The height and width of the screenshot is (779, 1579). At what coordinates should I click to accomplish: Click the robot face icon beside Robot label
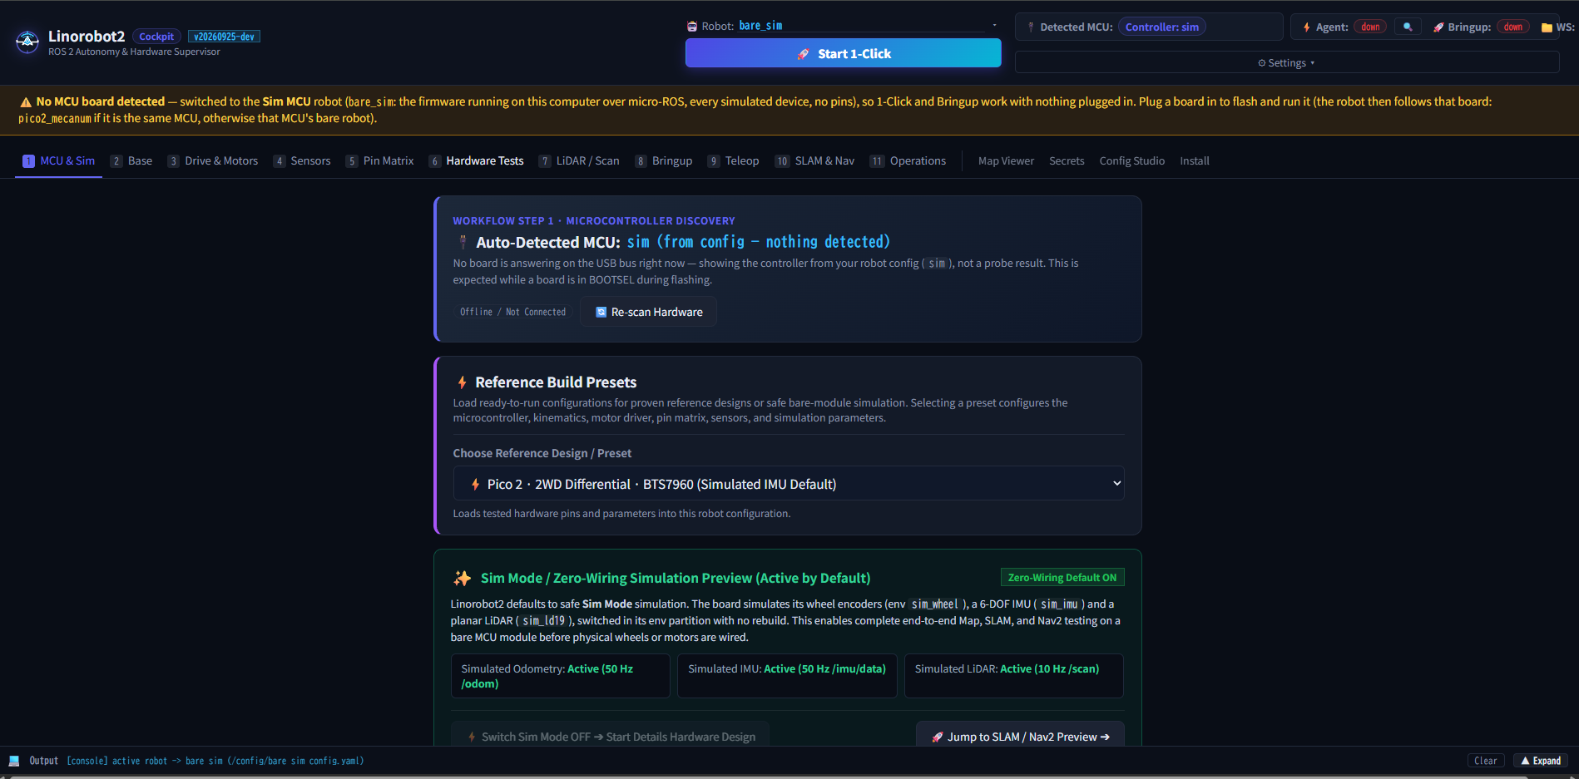click(692, 27)
